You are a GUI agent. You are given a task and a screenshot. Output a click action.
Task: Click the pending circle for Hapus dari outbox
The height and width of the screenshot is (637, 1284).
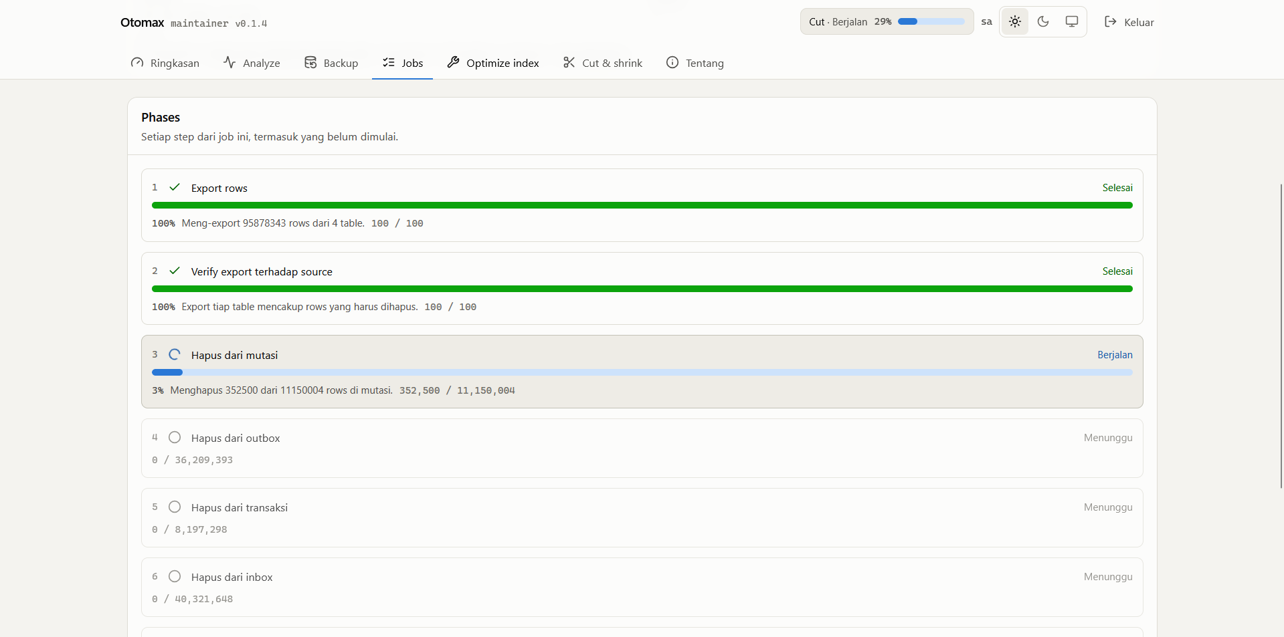[x=175, y=437]
